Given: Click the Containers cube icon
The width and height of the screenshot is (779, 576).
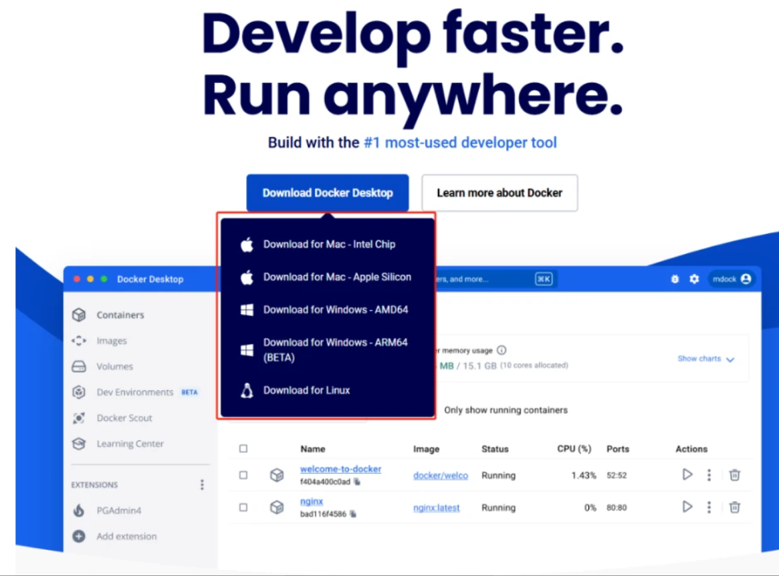Looking at the screenshot, I should coord(79,315).
